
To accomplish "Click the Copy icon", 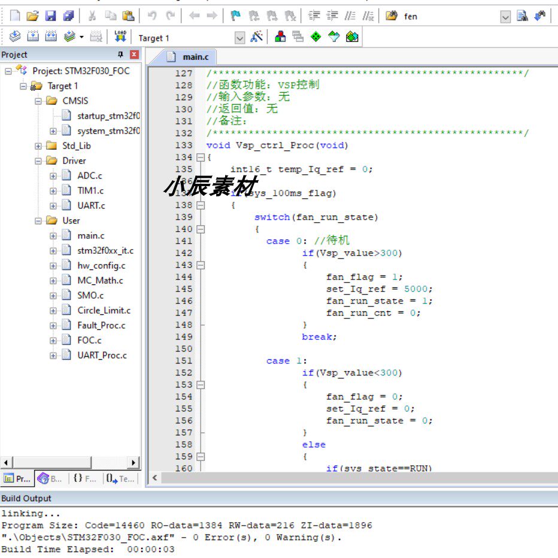I will click(x=111, y=16).
